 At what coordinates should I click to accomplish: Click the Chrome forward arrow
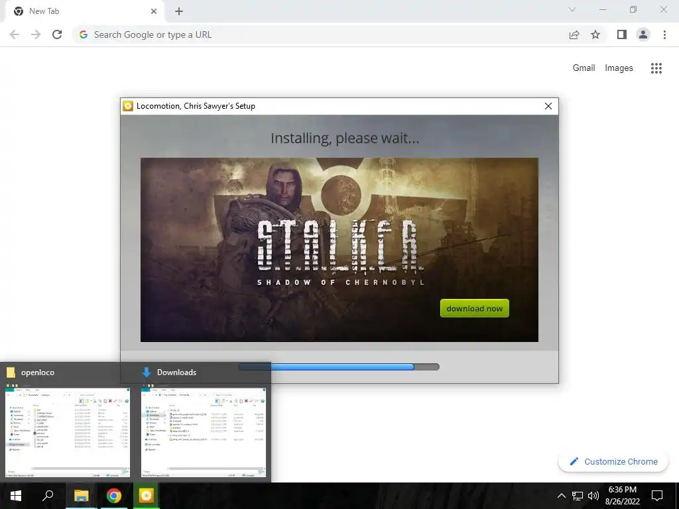36,34
